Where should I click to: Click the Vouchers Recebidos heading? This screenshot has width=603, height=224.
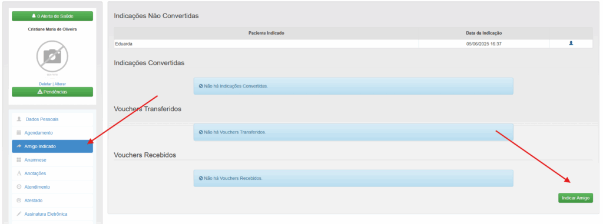pos(145,155)
